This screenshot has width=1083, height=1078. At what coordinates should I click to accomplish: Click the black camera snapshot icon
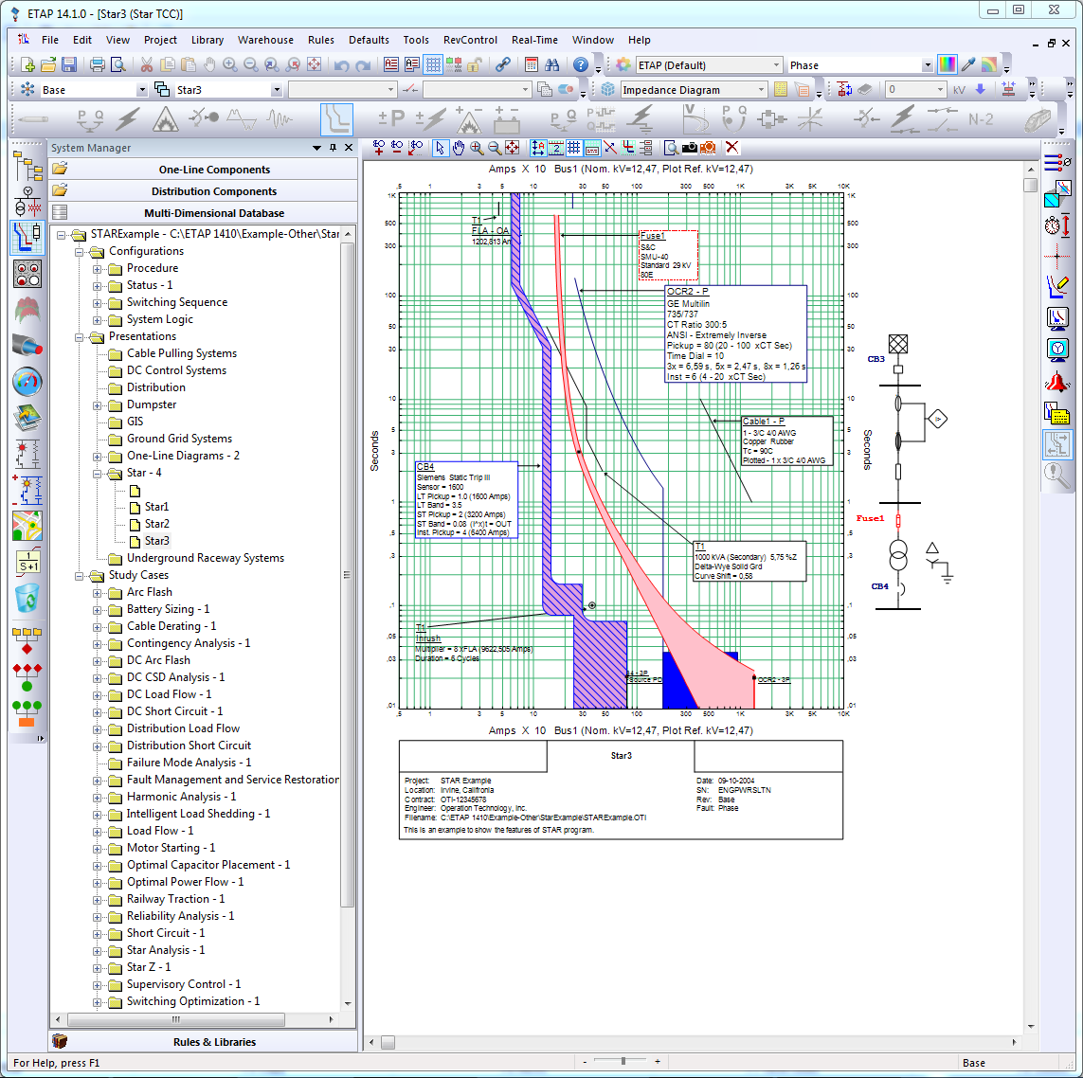click(689, 147)
